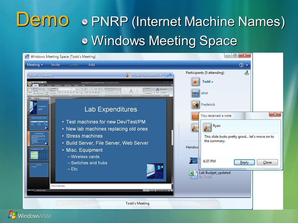Click the Office button in shared PowerPoint
Screen dimensions: 298x223
pyautogui.click(x=29, y=84)
